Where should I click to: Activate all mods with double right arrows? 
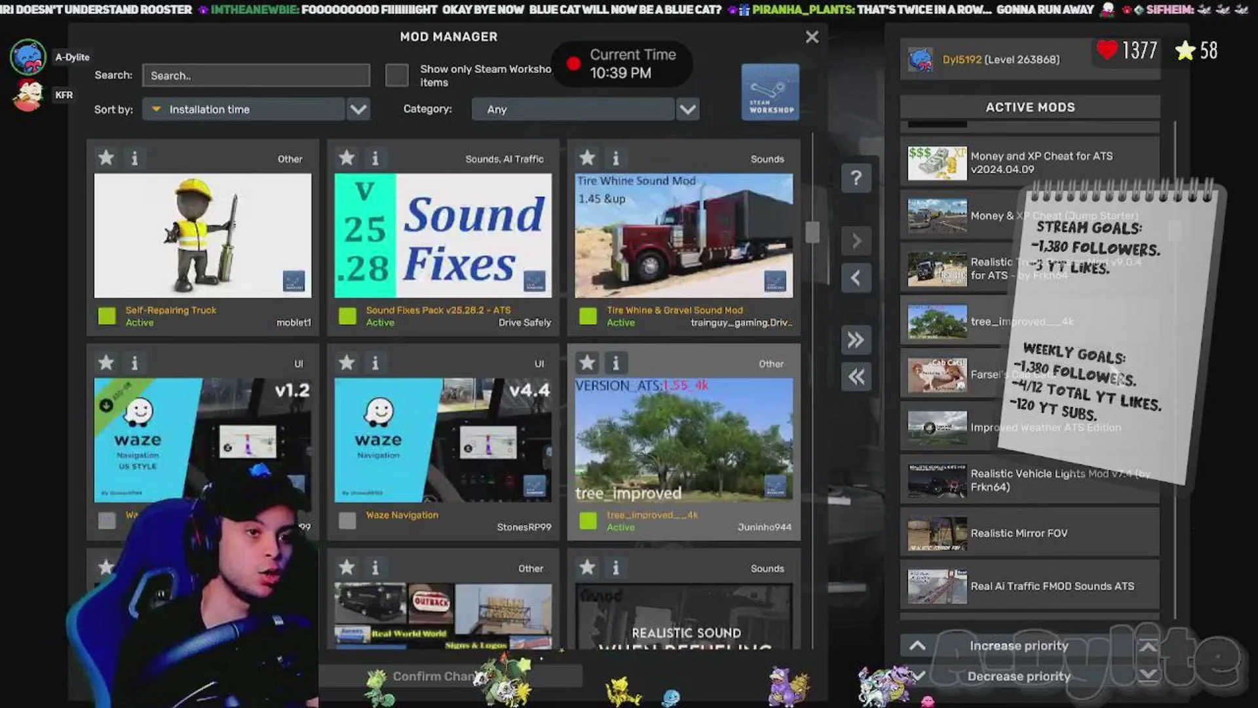(x=856, y=340)
